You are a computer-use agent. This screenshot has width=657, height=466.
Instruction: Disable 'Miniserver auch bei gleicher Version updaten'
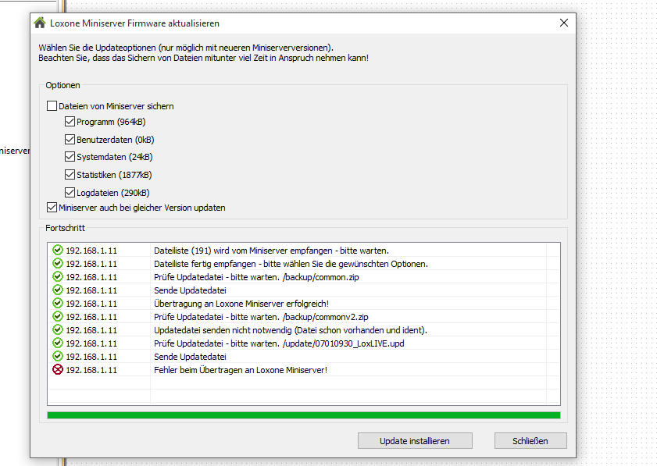[52, 208]
